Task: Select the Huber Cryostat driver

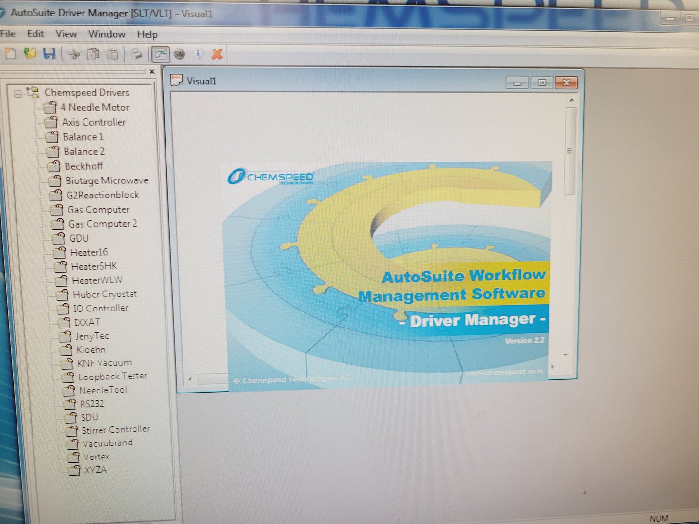Action: [x=105, y=294]
